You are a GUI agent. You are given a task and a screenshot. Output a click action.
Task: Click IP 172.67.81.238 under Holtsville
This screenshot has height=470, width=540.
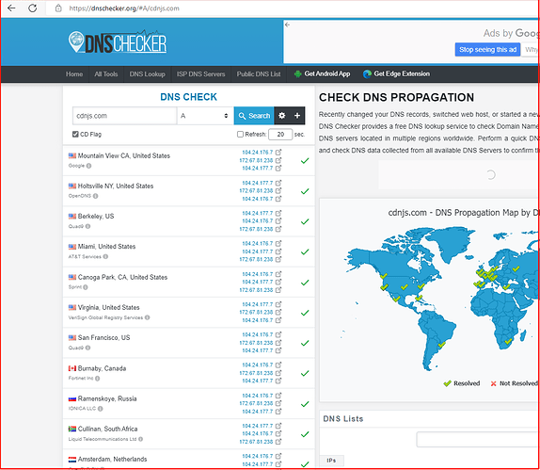[x=256, y=190]
